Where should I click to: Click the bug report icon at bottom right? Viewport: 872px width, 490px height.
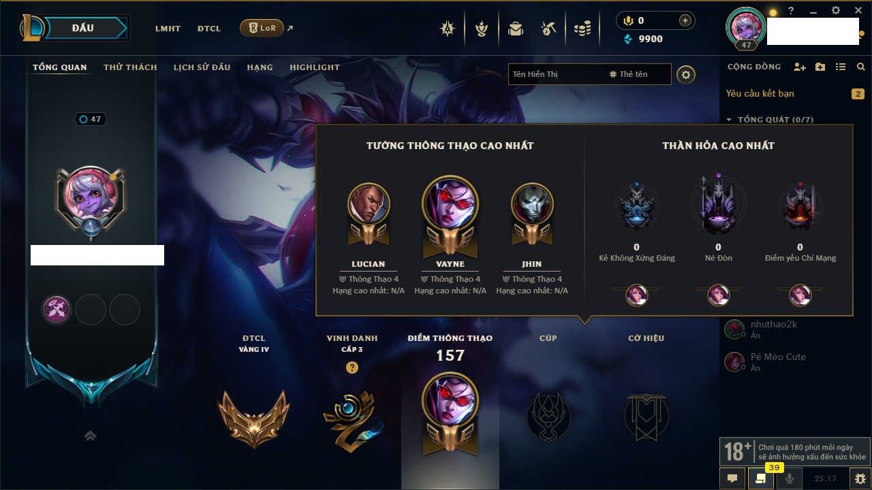860,478
